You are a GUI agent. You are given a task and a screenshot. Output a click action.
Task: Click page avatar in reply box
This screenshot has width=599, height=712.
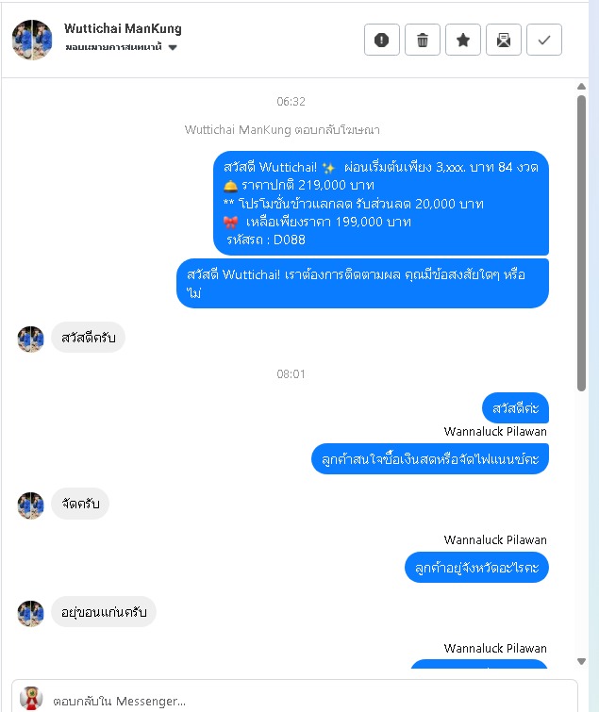(31, 699)
